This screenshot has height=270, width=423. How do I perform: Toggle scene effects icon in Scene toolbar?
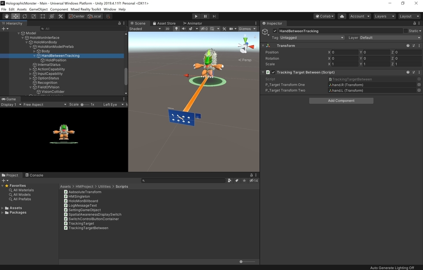pyautogui.click(x=191, y=29)
